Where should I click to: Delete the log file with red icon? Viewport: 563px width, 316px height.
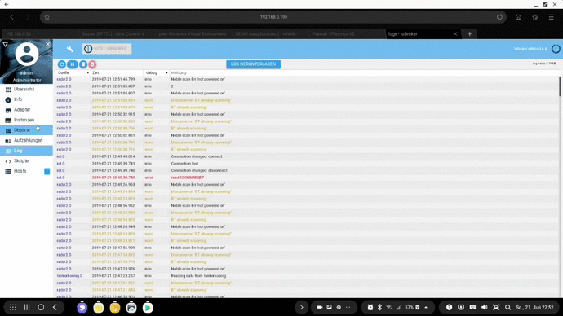(93, 64)
